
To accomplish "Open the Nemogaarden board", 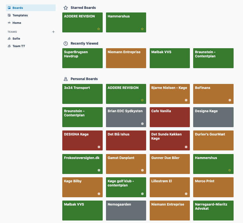I will (126, 211).
